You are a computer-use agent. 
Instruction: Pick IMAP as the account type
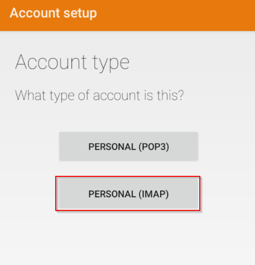pyautogui.click(x=129, y=193)
